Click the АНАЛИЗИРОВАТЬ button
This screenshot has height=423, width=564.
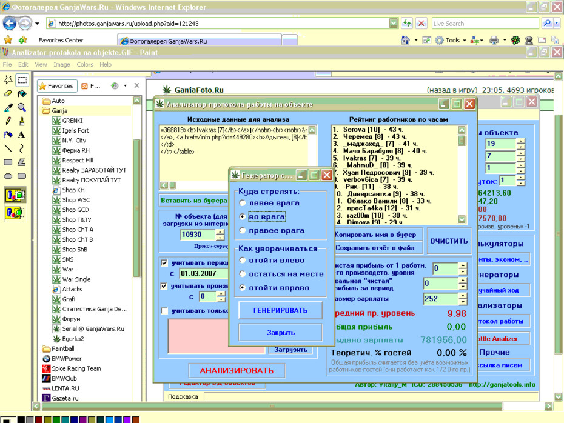(x=237, y=370)
